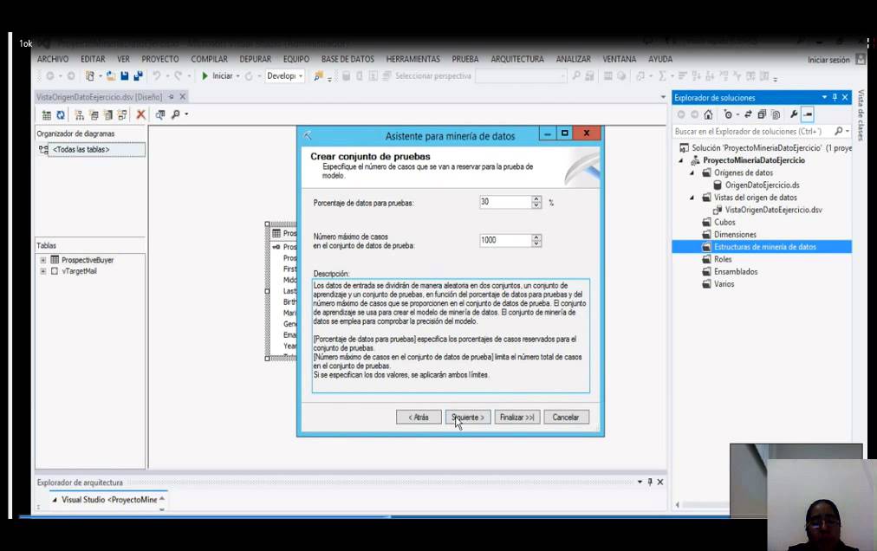Open the Explorador de soluciones window options arrow
The image size is (877, 551).
point(824,97)
